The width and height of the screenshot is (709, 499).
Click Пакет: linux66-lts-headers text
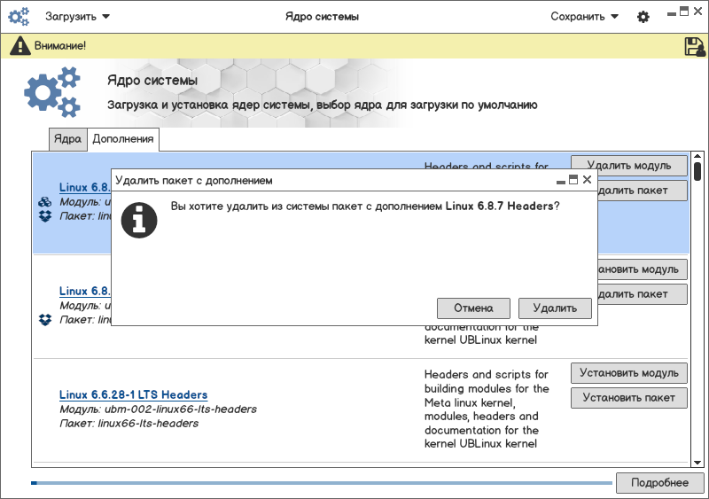coord(129,424)
